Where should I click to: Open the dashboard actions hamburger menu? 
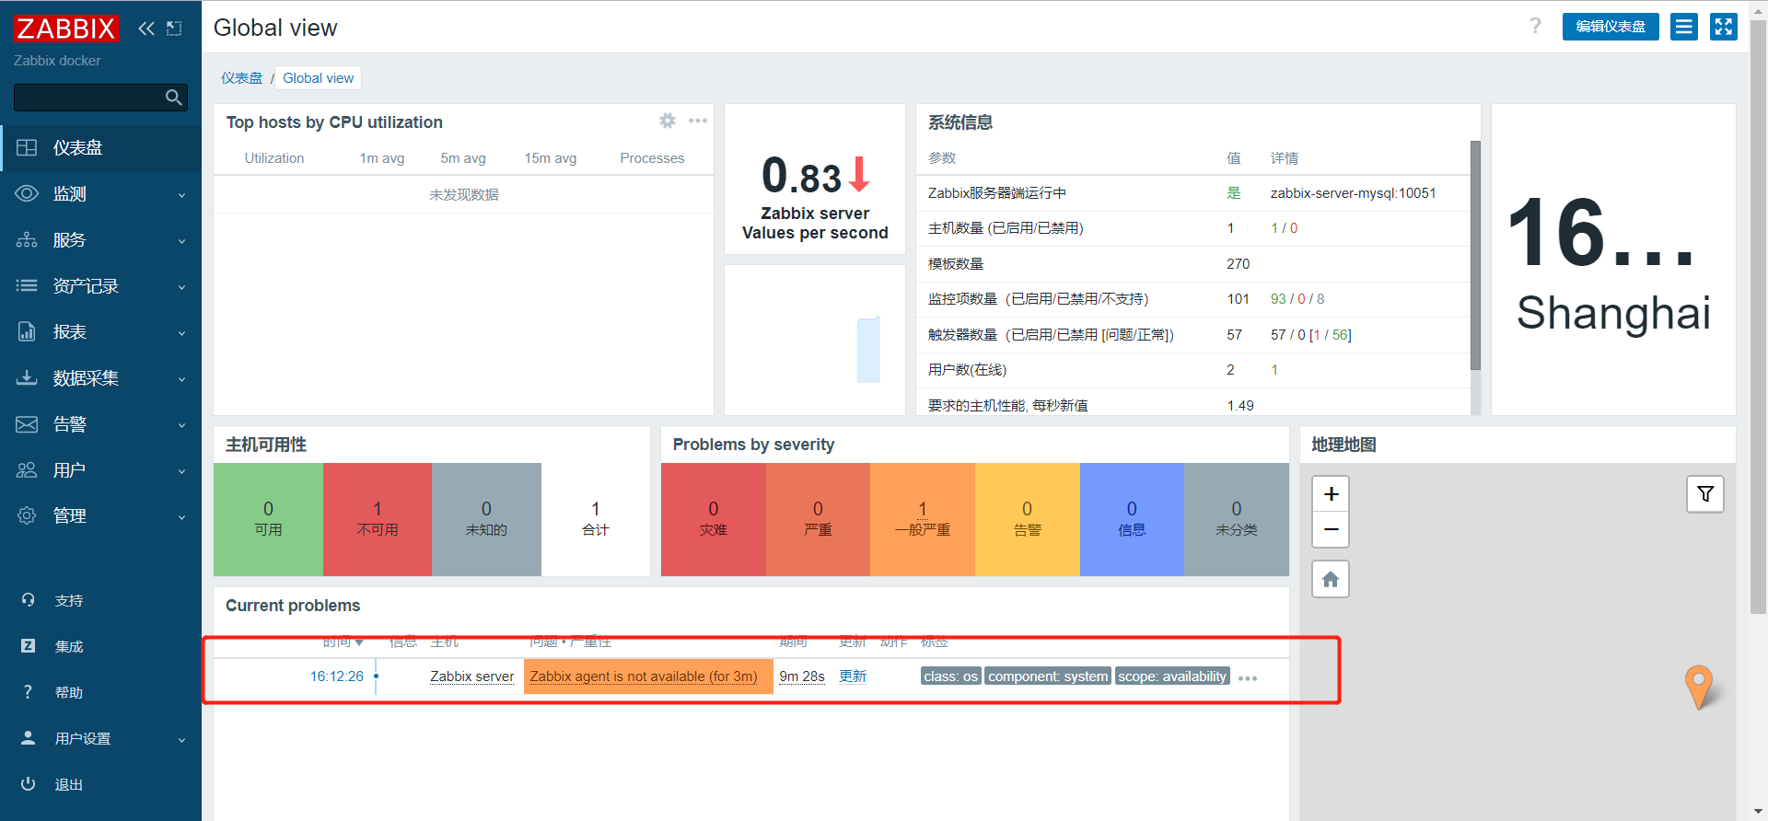(x=1684, y=27)
